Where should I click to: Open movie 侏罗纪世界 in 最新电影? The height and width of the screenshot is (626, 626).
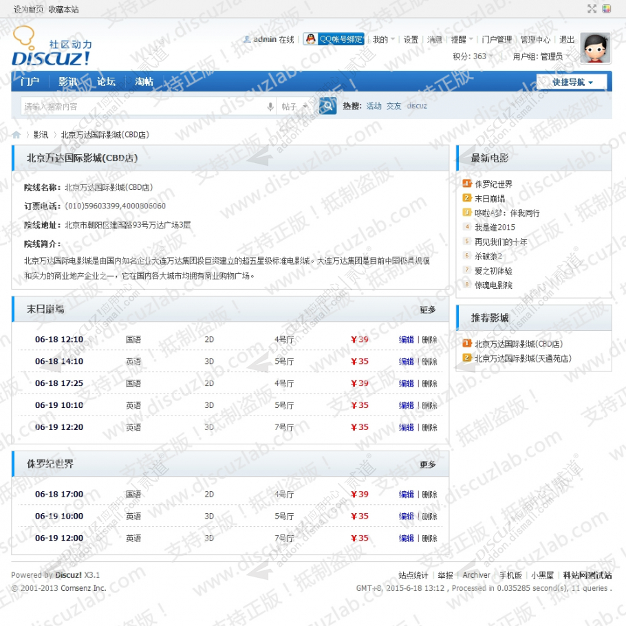[x=493, y=184]
